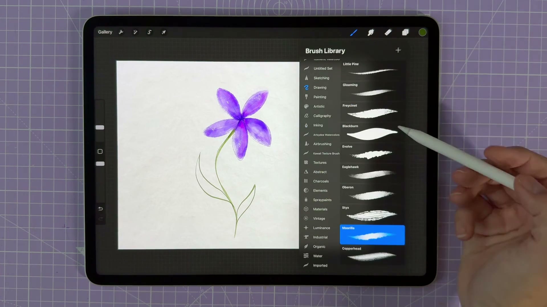Open the Adjustments magic wand menu
Image resolution: width=547 pixels, height=307 pixels.
[135, 32]
